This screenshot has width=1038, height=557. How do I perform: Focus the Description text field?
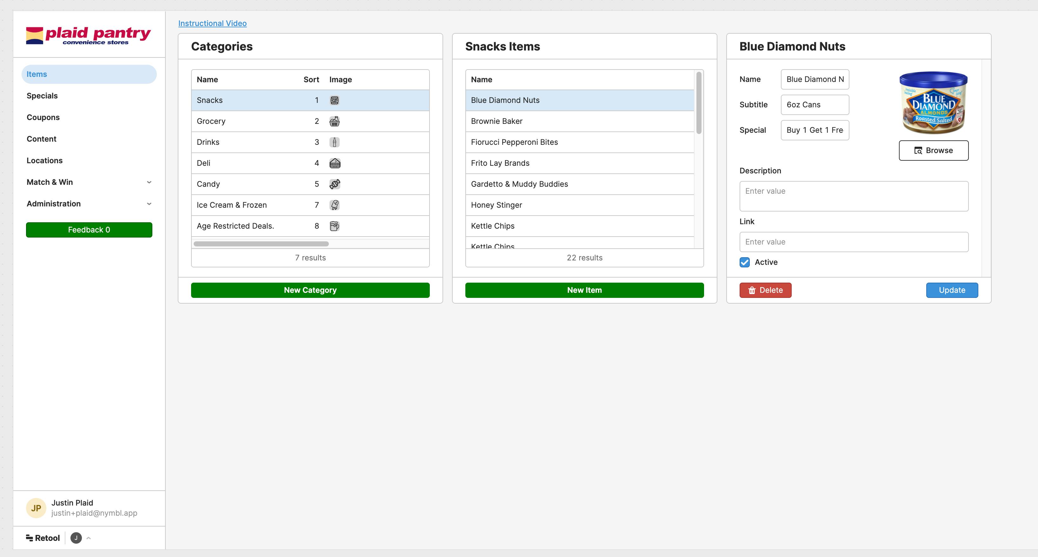(x=854, y=196)
